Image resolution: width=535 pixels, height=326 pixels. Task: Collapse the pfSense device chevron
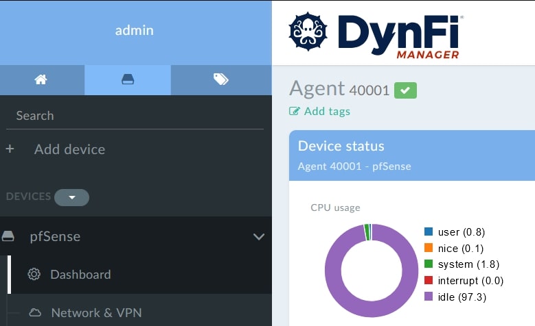(259, 236)
